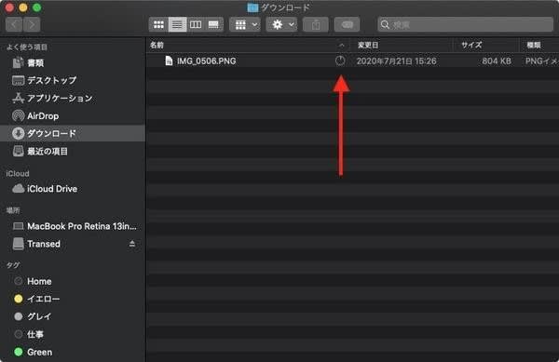This screenshot has width=559, height=362.
Task: Click the drive icon beside Transed
Action: [x=19, y=244]
